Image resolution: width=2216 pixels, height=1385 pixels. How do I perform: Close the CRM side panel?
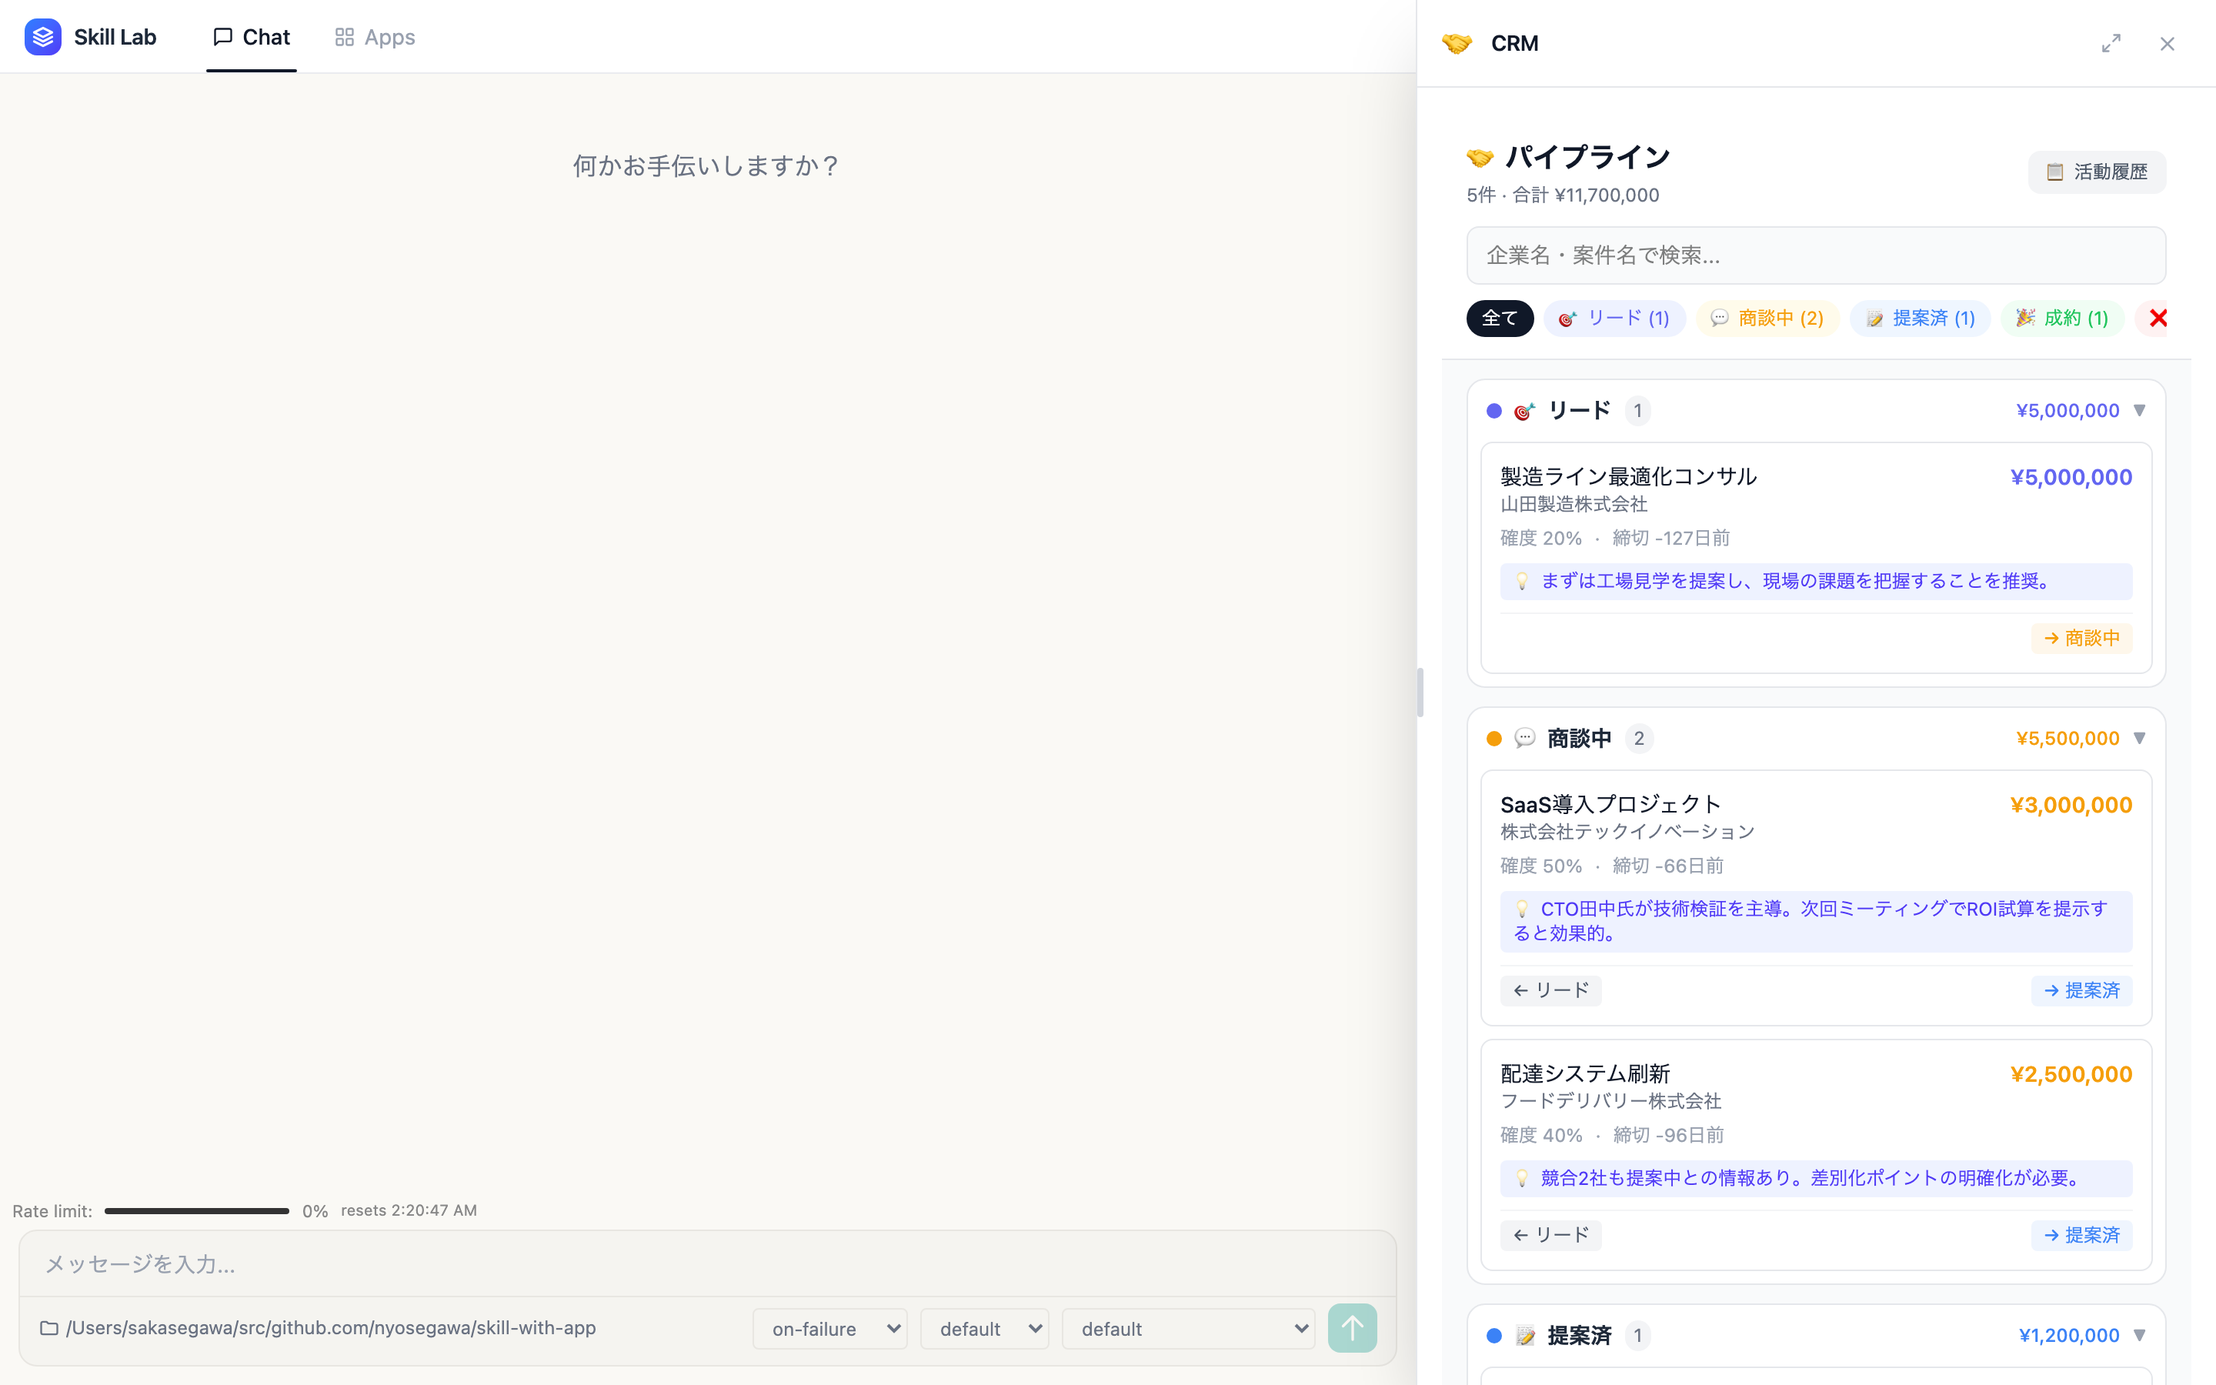pos(2168,43)
